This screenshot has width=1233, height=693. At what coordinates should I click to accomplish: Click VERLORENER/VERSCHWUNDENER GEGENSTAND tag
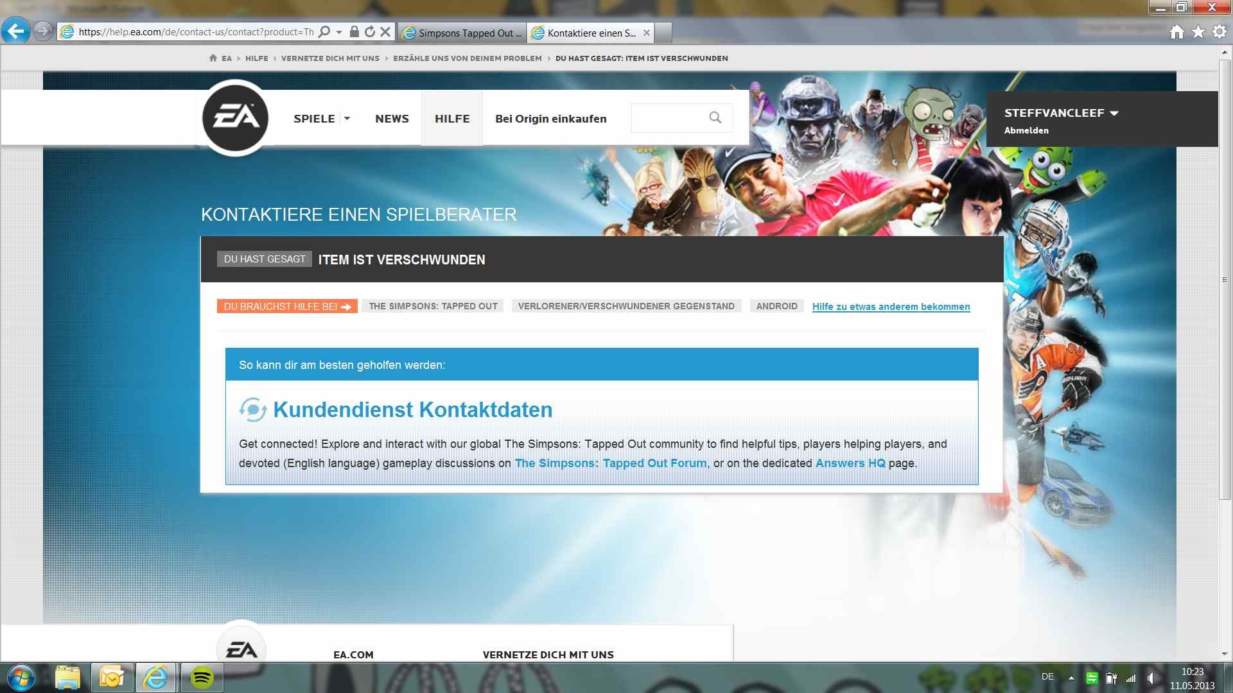[x=626, y=307]
